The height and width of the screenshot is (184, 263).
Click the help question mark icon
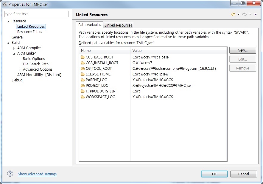10,174
